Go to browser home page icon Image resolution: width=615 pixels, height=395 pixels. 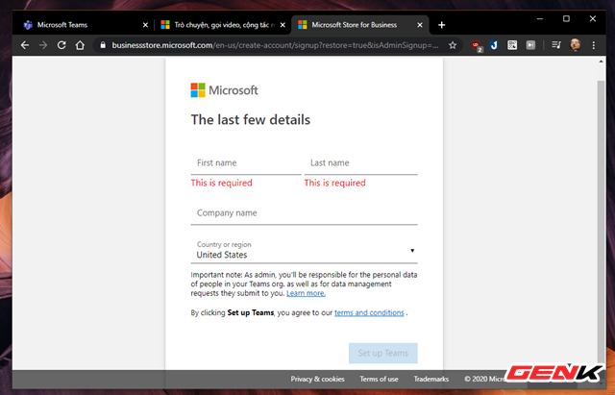click(81, 44)
